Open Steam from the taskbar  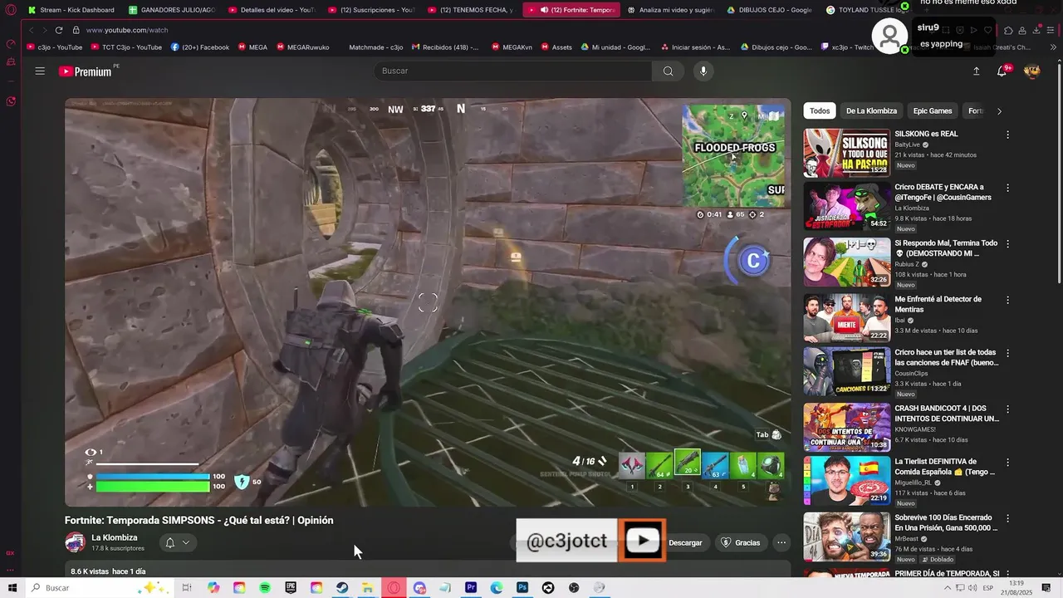point(342,588)
